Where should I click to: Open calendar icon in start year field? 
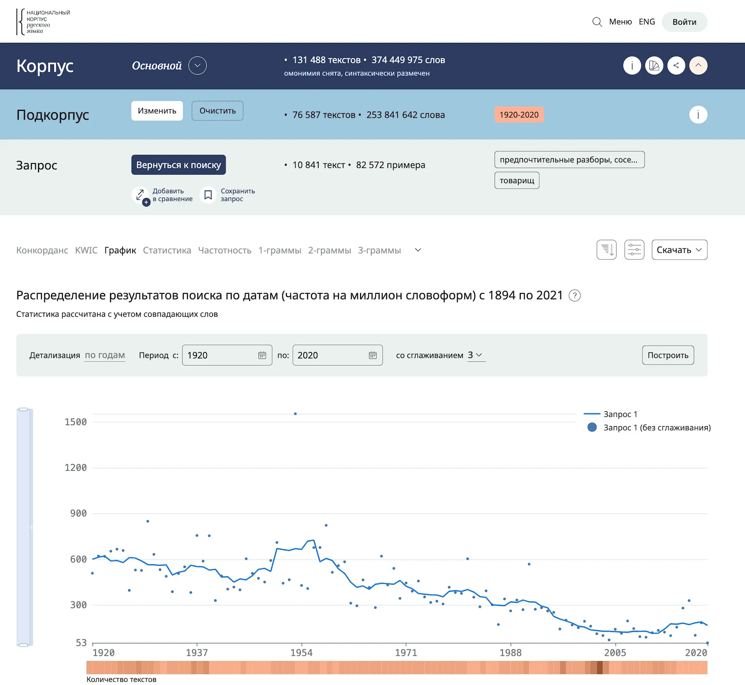pyautogui.click(x=262, y=355)
